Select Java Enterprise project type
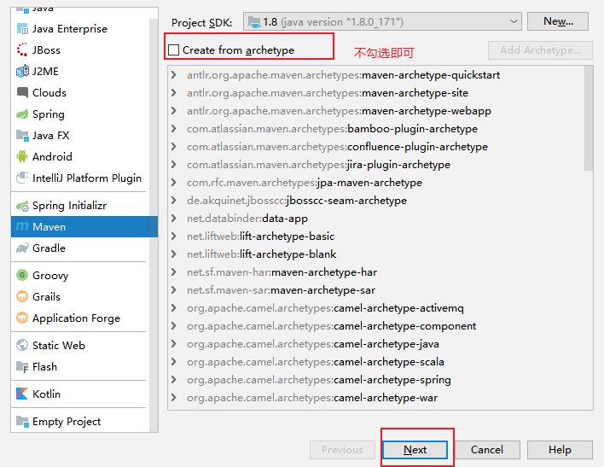604x467 pixels. (80, 29)
